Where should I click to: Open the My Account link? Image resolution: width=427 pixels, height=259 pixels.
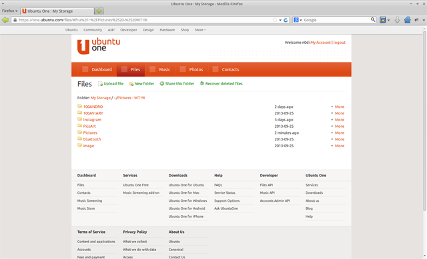320,43
